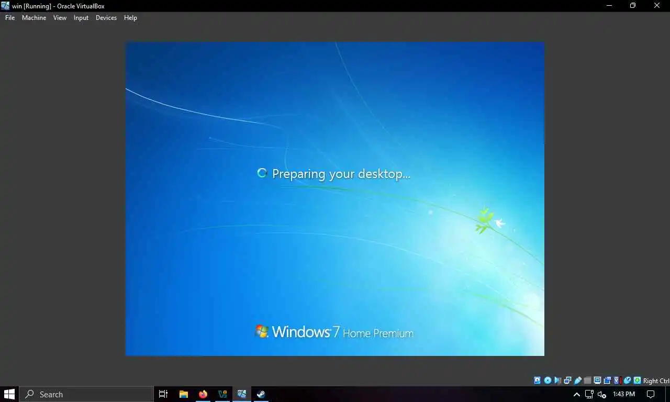The width and height of the screenshot is (670, 402).
Task: Click the network adapters status icon
Action: pyautogui.click(x=567, y=381)
